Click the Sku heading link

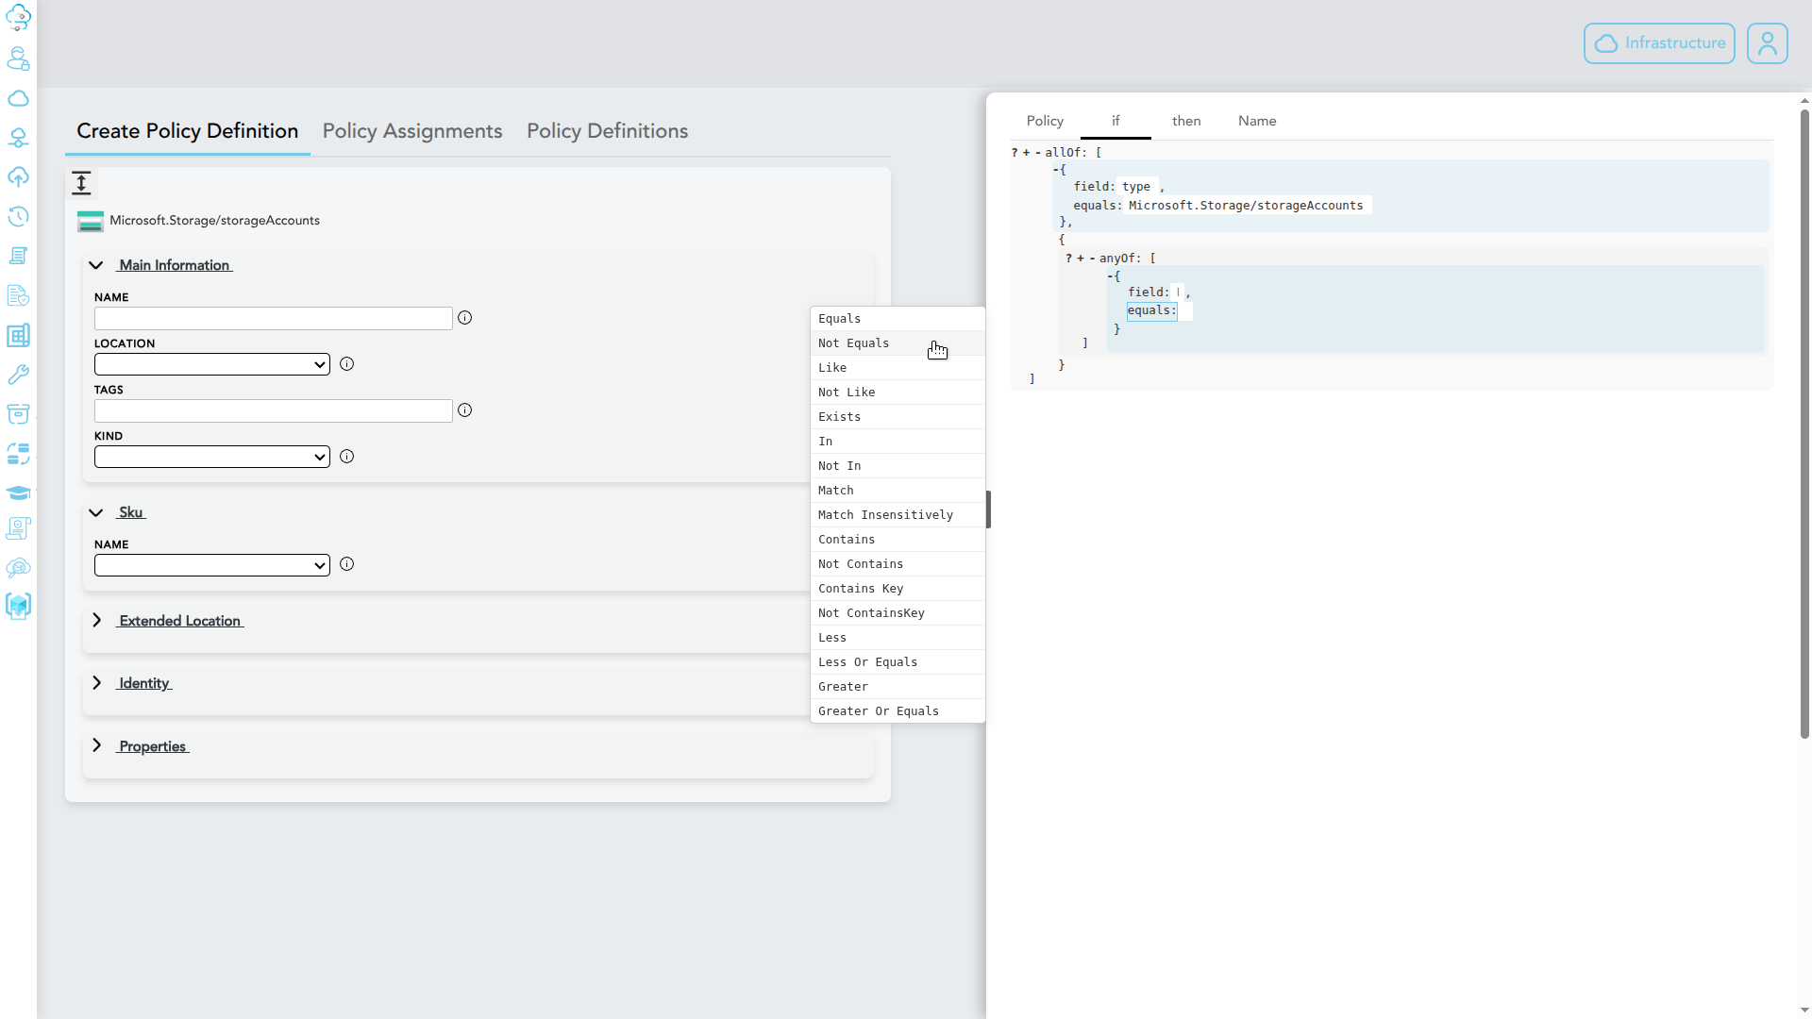click(x=131, y=512)
